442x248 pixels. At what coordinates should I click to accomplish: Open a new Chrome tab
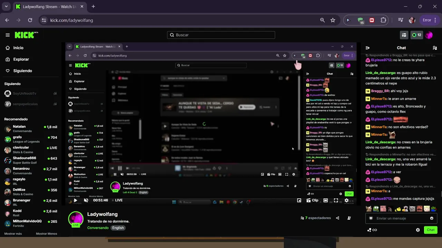tap(93, 7)
